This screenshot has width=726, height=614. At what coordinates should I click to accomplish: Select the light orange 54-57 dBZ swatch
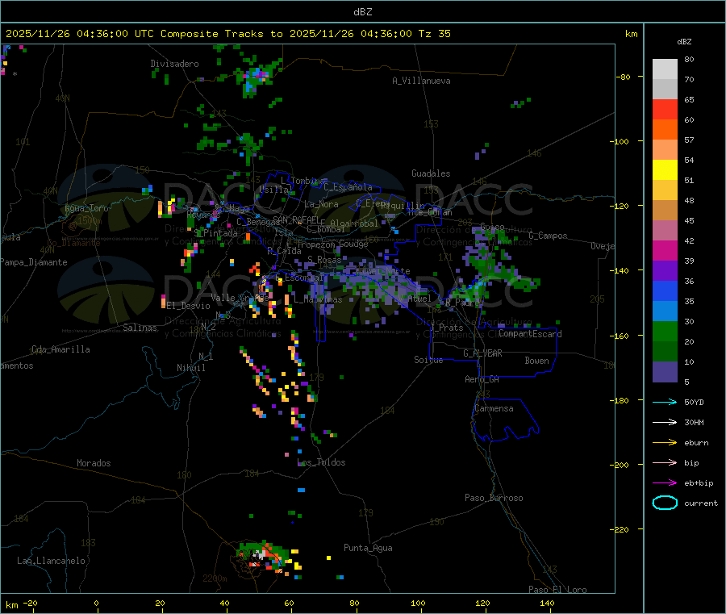(665, 150)
